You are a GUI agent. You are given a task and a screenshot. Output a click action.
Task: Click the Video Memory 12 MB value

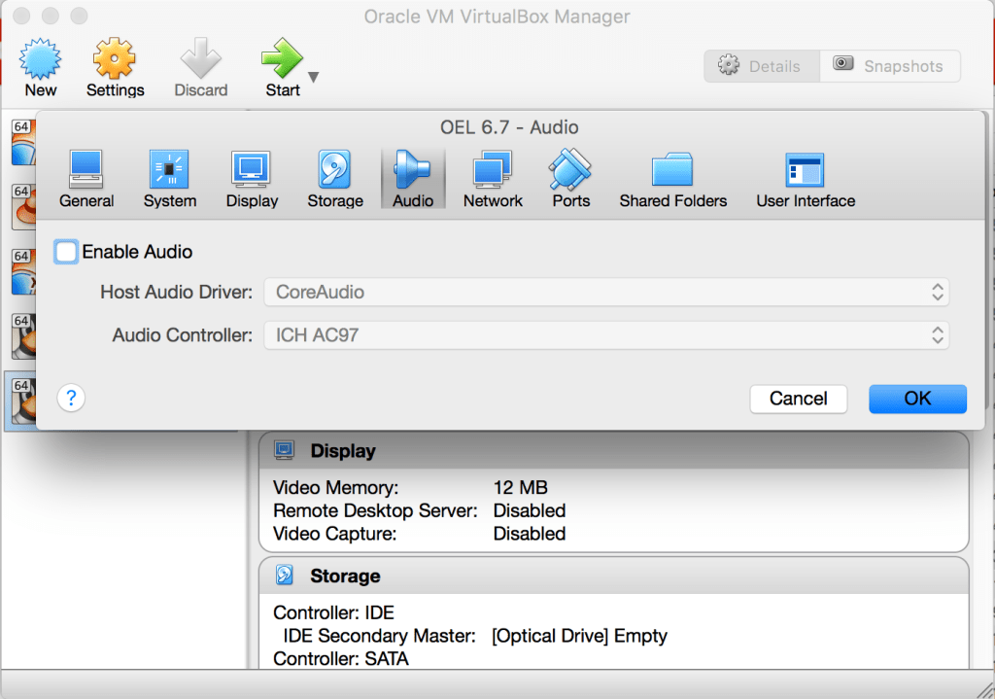521,488
